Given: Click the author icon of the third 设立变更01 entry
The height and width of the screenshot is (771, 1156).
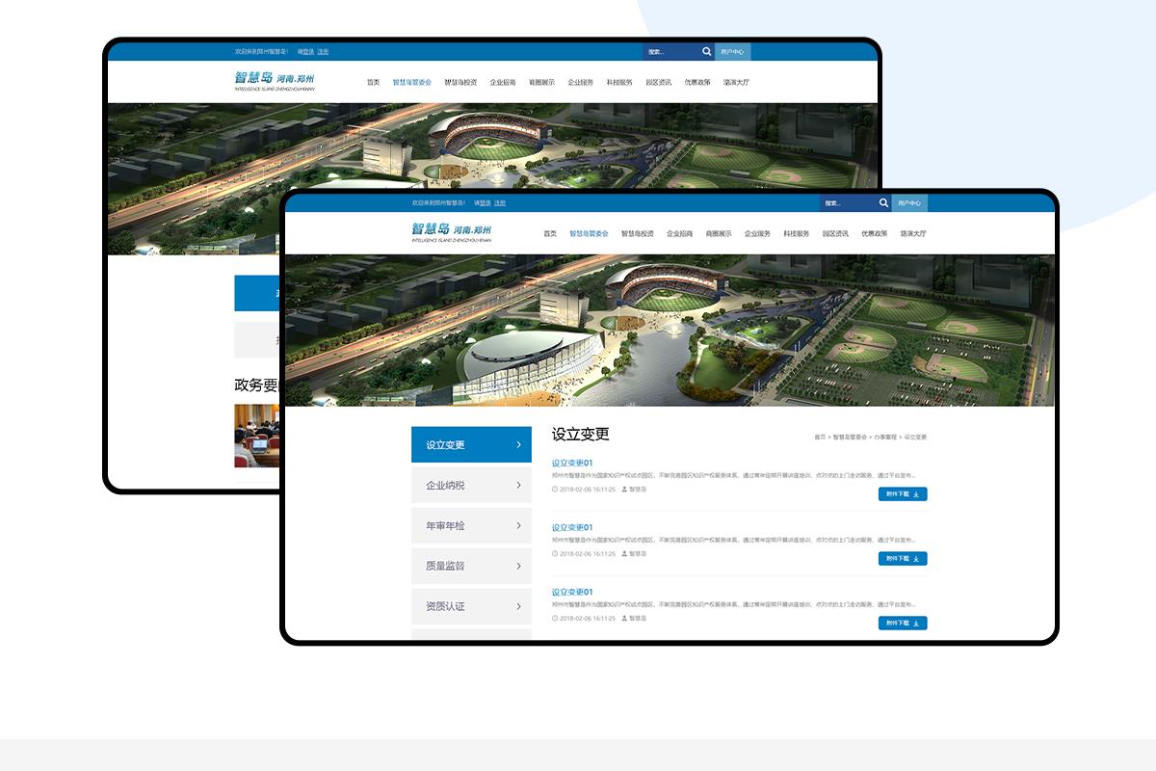Looking at the screenshot, I should 624,619.
